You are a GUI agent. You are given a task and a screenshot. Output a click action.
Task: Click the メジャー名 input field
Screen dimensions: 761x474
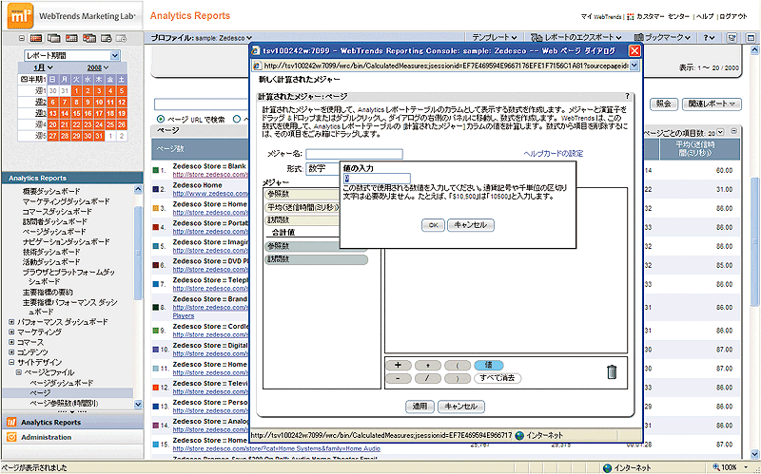[354, 154]
